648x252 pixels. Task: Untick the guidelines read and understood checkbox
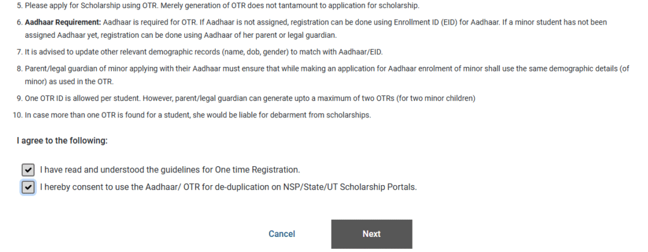pyautogui.click(x=28, y=169)
